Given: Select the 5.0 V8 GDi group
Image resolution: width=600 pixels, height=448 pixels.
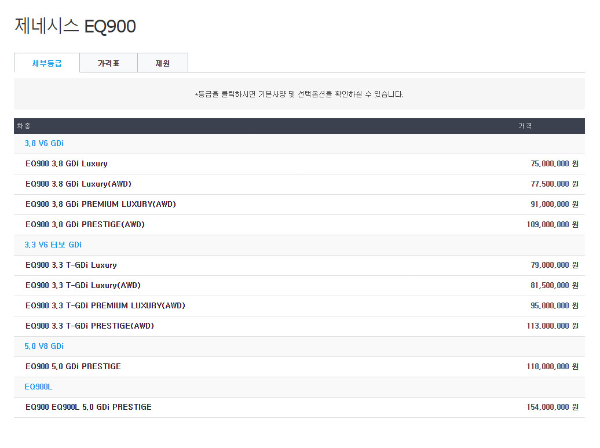Looking at the screenshot, I should pos(44,346).
